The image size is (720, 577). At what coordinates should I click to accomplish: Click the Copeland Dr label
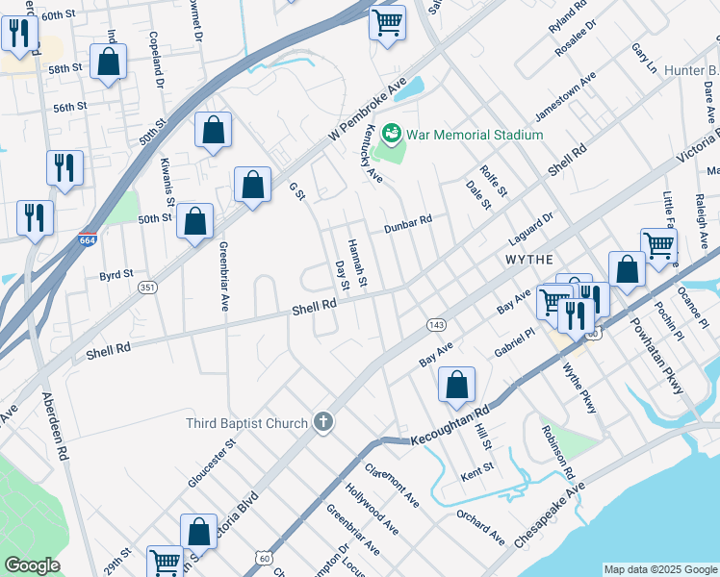(x=156, y=60)
